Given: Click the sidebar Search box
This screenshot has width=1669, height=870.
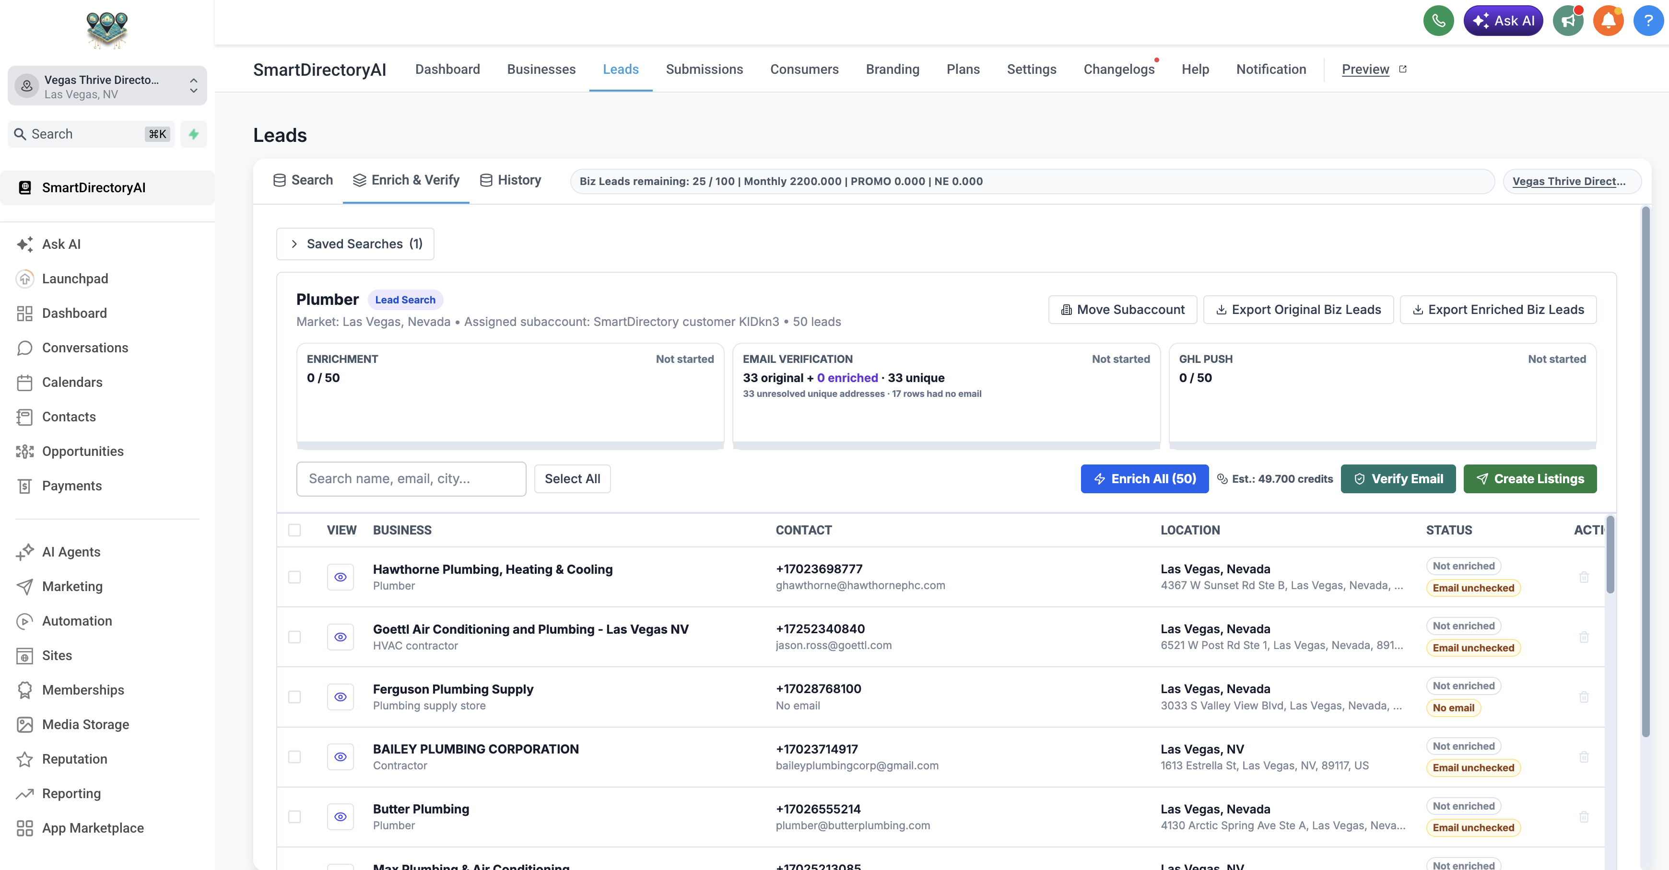Looking at the screenshot, I should click(x=91, y=134).
